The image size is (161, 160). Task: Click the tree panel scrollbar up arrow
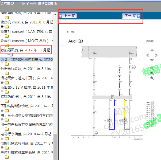tap(55, 14)
